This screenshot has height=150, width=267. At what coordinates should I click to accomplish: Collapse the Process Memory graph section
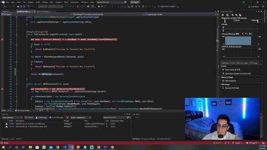point(222,34)
